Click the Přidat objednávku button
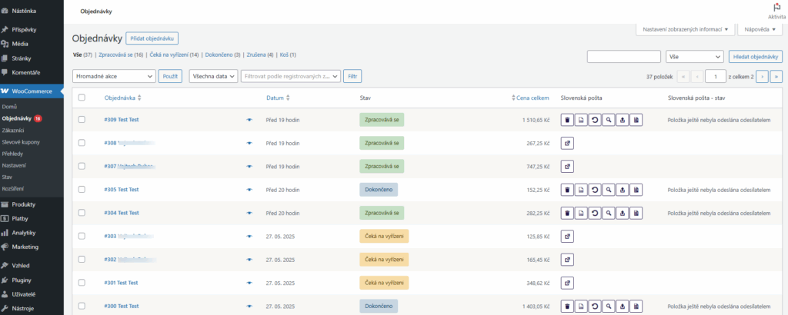This screenshot has width=788, height=315. [152, 38]
